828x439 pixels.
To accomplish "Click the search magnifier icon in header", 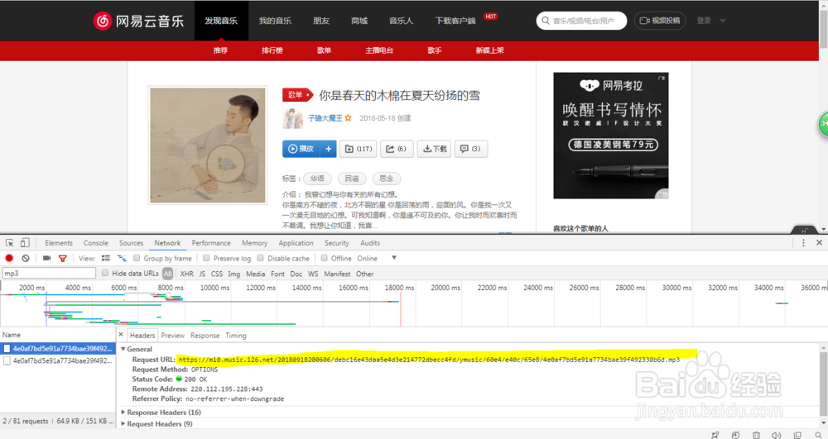I will click(546, 21).
